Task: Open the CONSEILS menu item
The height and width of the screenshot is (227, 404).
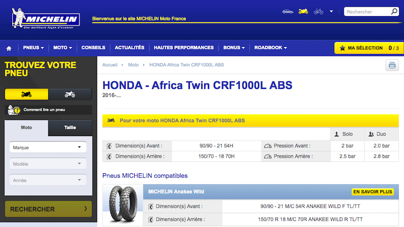Action: [93, 48]
